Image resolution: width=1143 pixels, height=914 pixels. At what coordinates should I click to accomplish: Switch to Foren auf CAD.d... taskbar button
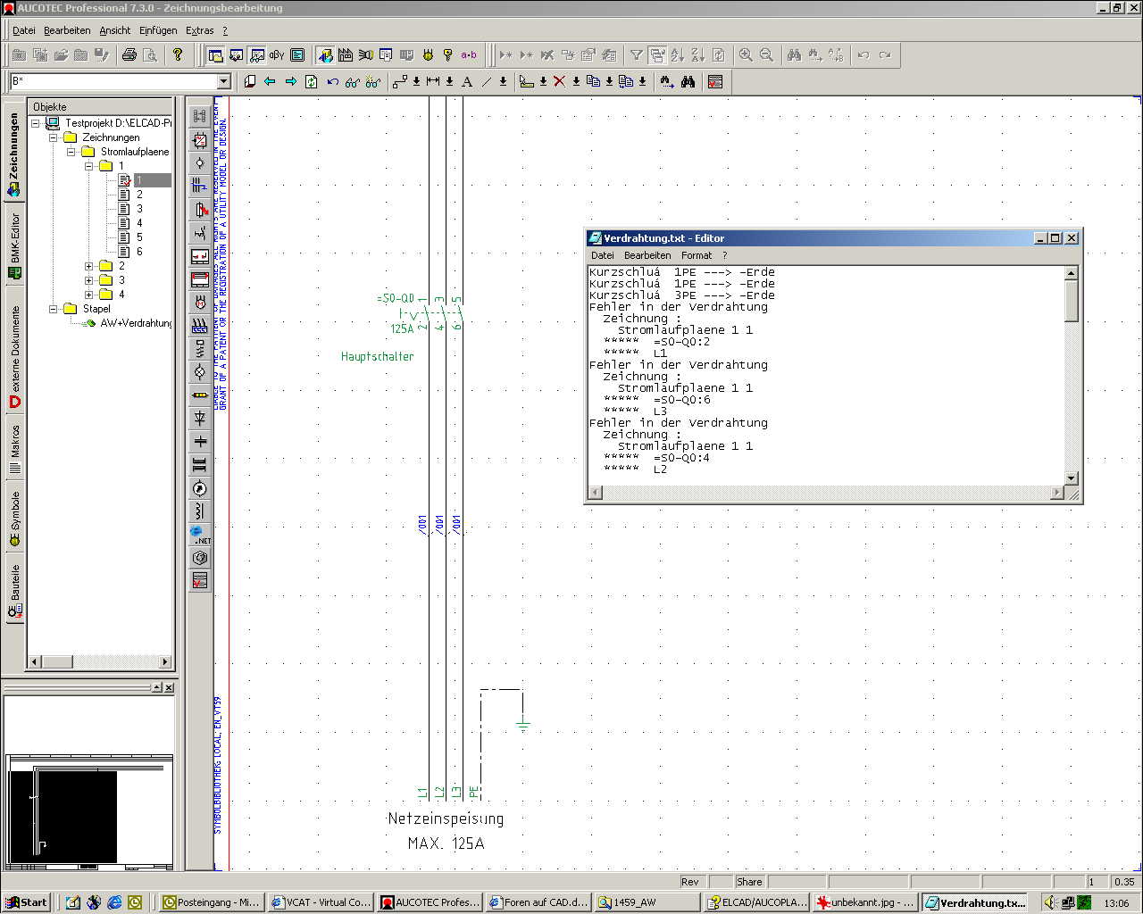pos(538,902)
